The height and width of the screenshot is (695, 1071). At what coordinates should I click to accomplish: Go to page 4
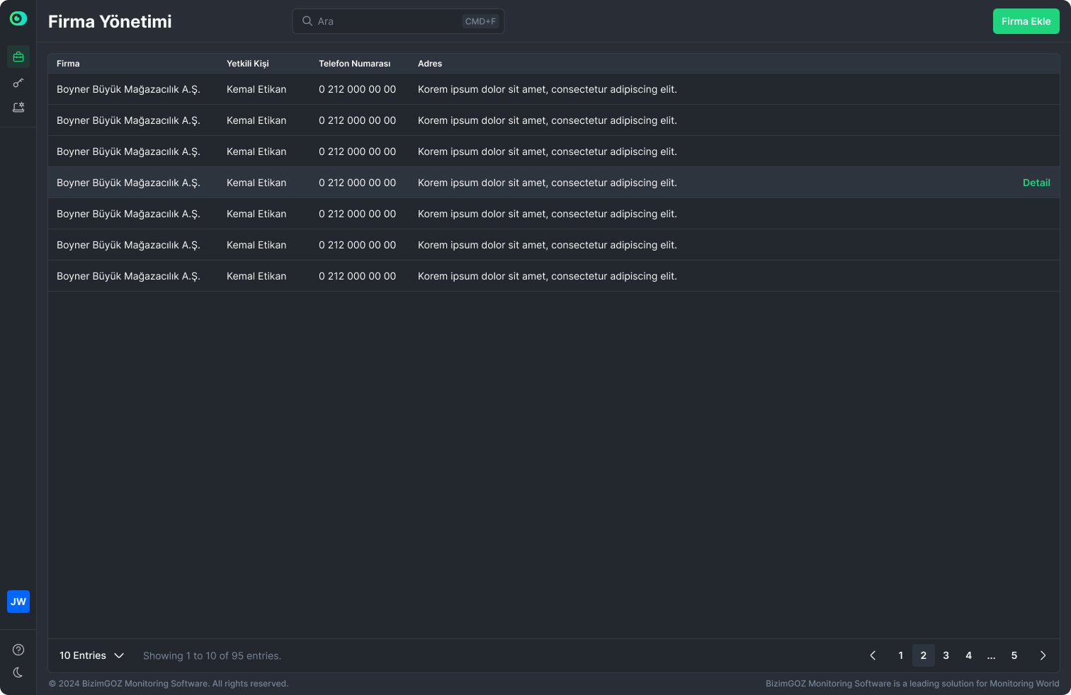(969, 655)
